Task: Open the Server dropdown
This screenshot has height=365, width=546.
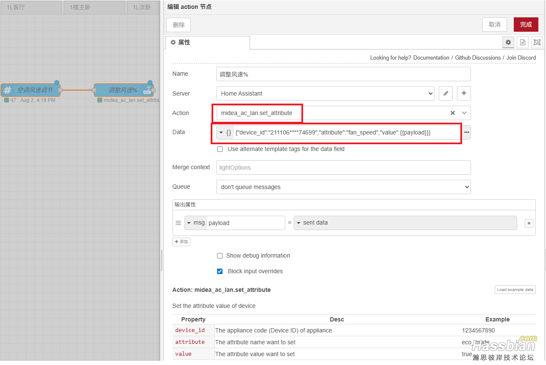Action: [325, 93]
